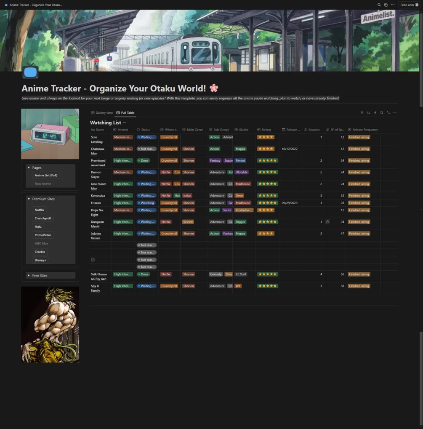Switch to the Gallery view tab
The height and width of the screenshot is (429, 423).
pos(102,113)
